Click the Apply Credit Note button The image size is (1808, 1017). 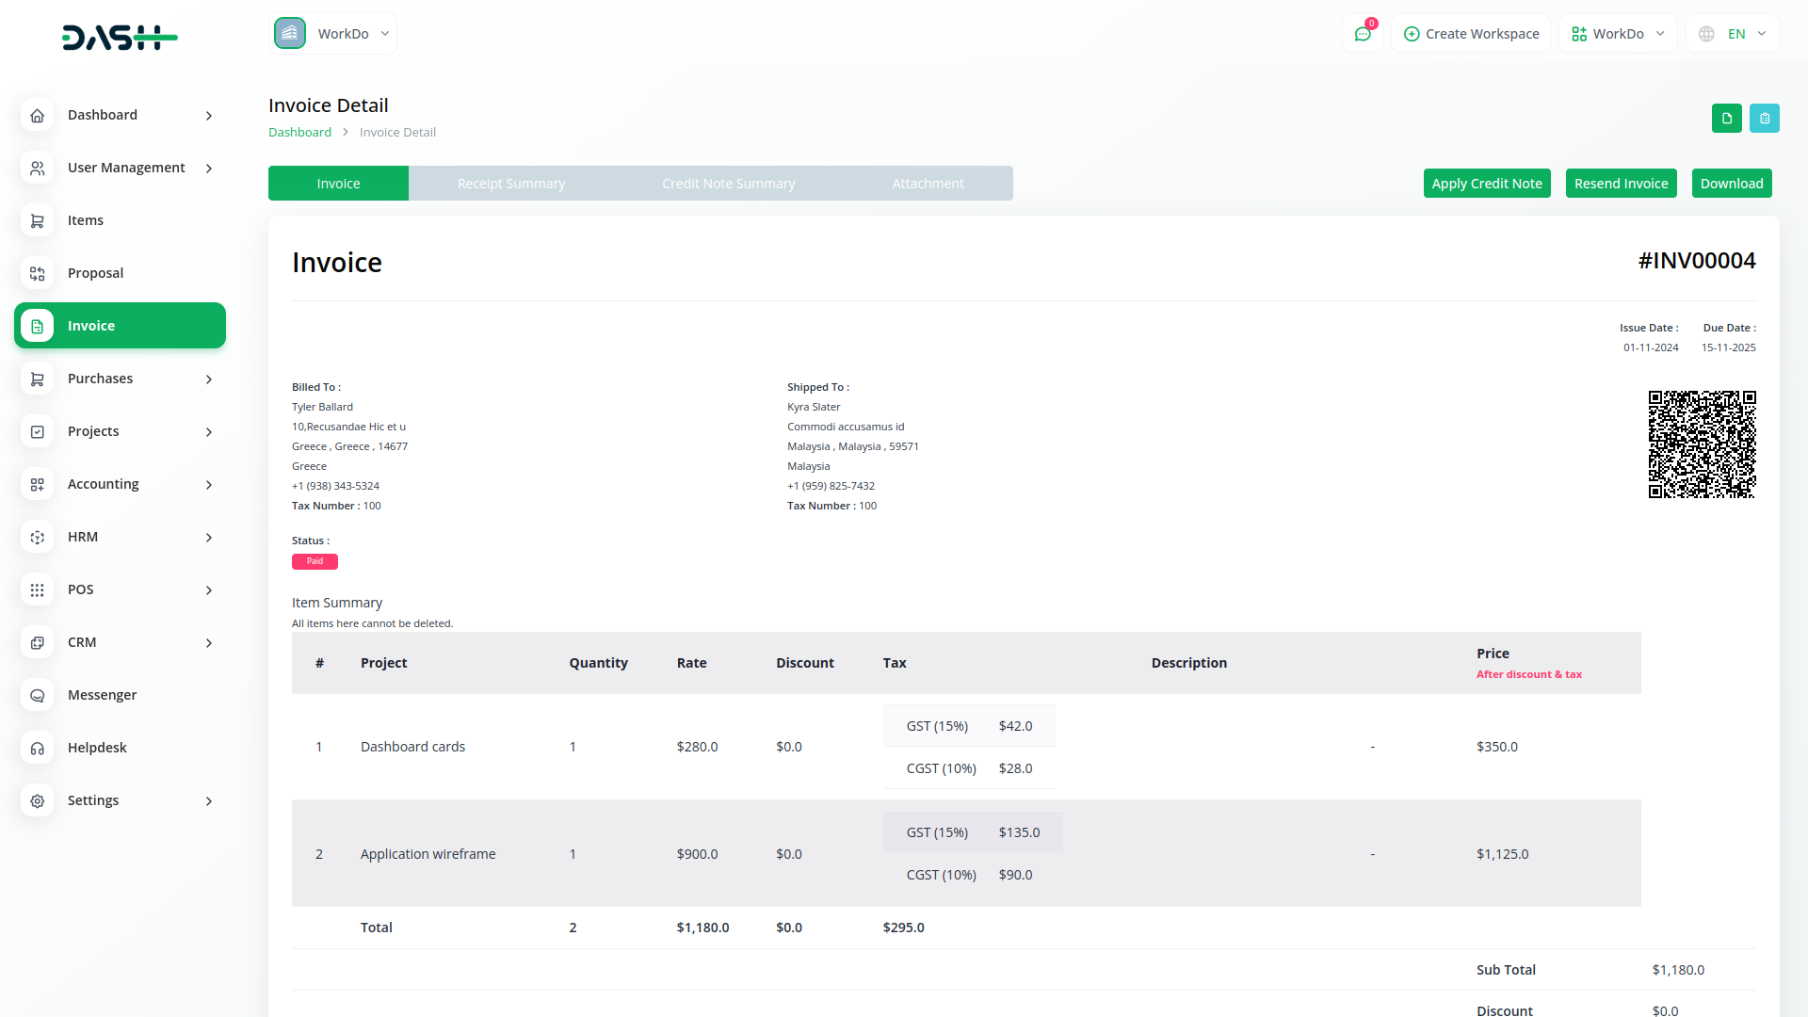[x=1487, y=183]
